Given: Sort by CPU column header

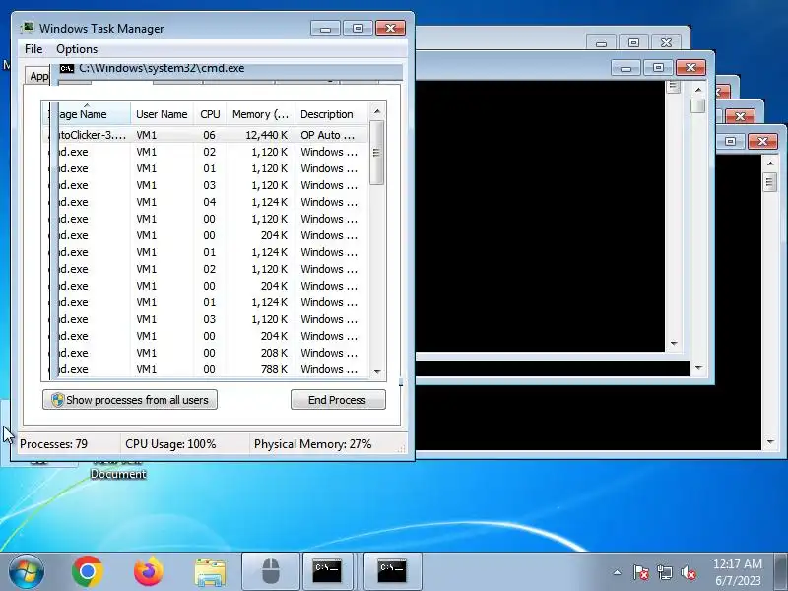Looking at the screenshot, I should pos(210,114).
